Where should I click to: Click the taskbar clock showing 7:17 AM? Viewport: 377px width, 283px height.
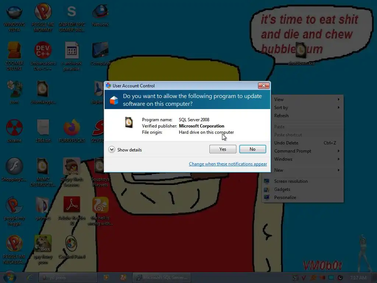358,277
